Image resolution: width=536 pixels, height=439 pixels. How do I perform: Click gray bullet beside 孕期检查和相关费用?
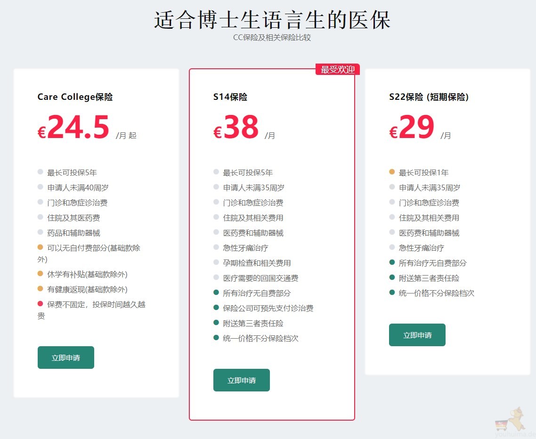click(216, 262)
